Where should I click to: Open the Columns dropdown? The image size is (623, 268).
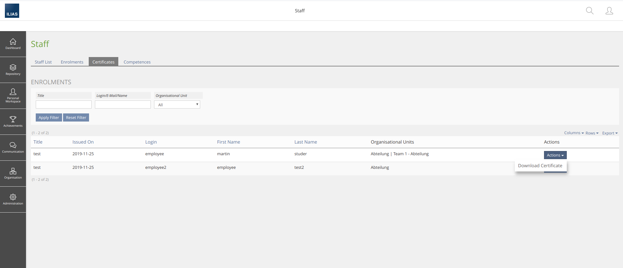click(574, 133)
